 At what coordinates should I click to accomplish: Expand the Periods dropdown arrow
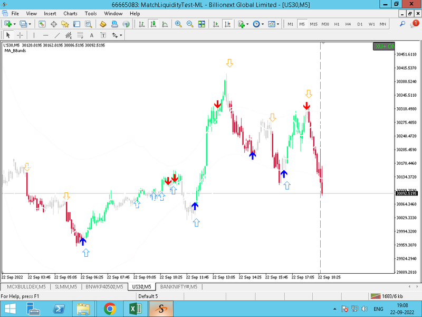[x=263, y=24]
